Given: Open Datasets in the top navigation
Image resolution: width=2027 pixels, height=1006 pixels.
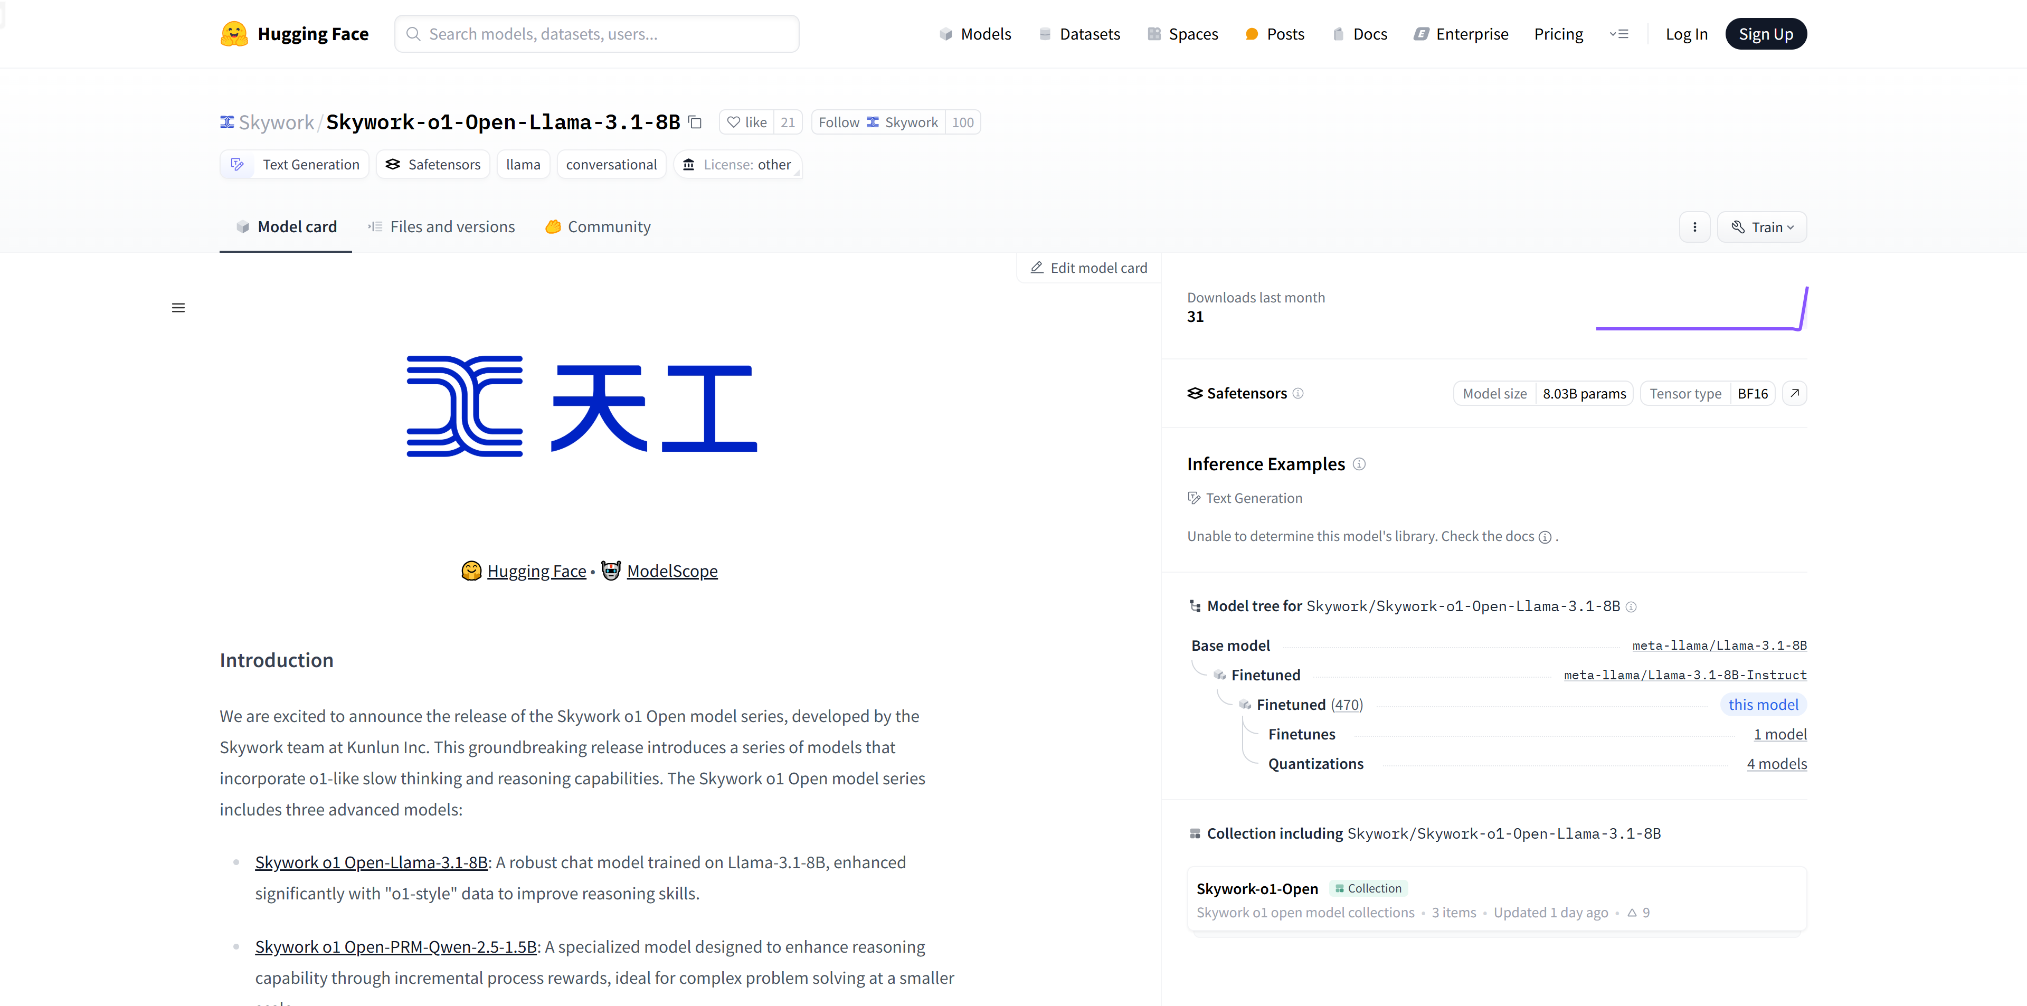Looking at the screenshot, I should 1079,34.
